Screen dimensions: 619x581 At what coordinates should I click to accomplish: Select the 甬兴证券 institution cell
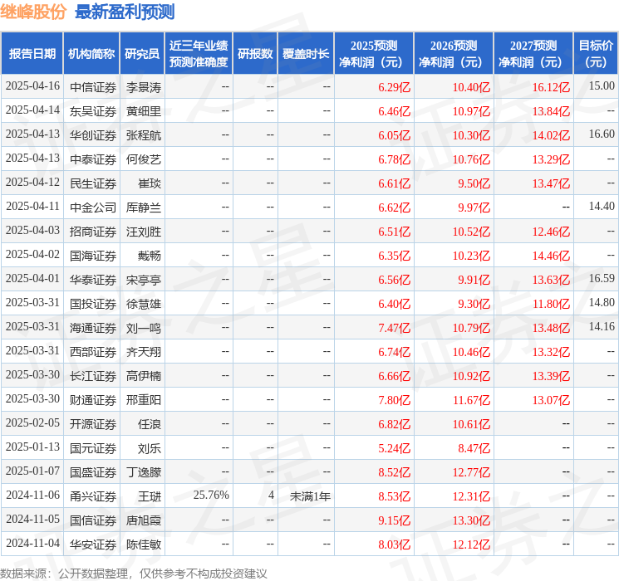[x=92, y=496]
